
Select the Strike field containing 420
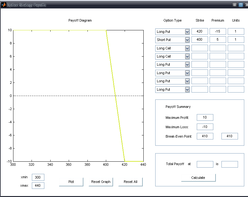click(x=200, y=31)
